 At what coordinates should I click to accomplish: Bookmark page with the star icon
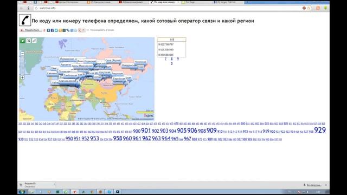tap(309, 8)
